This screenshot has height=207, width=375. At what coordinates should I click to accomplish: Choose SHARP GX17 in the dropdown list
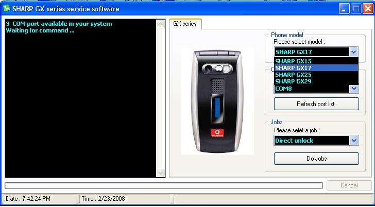pyautogui.click(x=316, y=68)
